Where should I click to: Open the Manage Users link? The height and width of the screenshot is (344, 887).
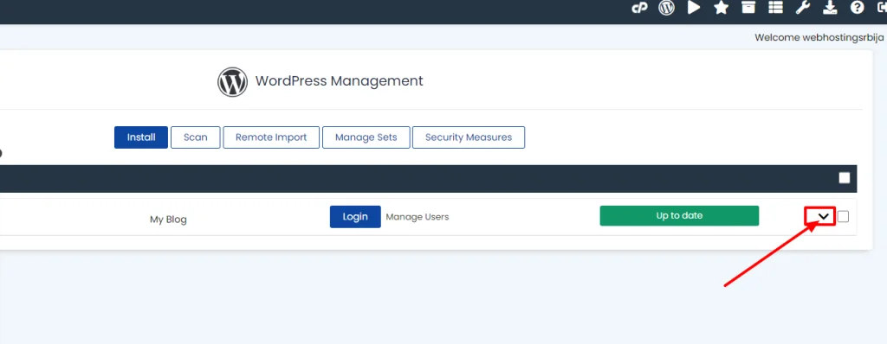click(x=417, y=217)
